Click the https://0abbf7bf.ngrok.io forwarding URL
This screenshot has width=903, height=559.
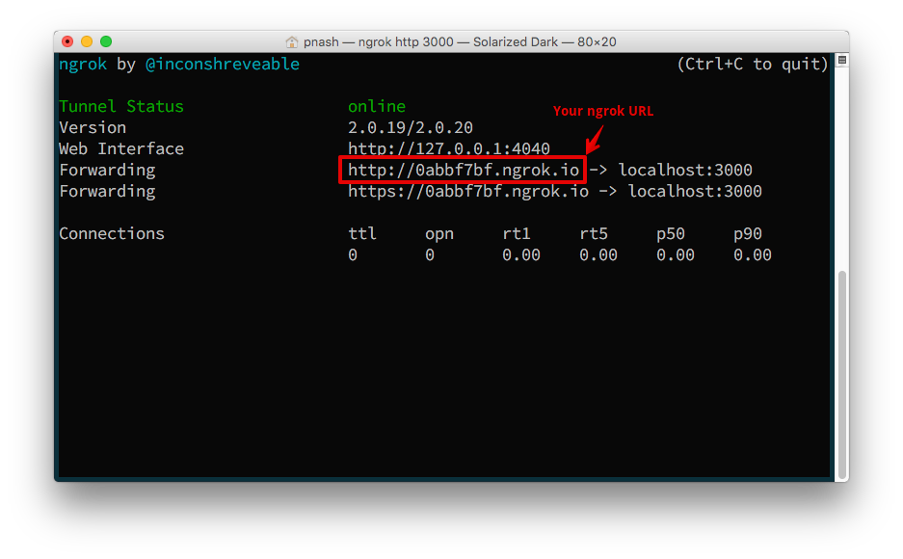click(x=468, y=192)
